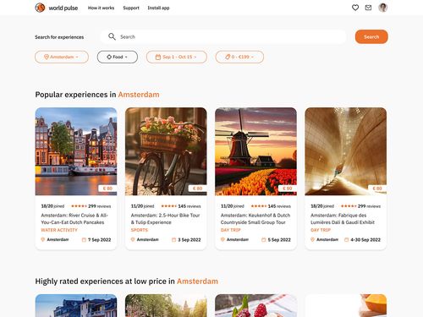This screenshot has height=317, width=423.
Task: Click the SPORTS category tag
Action: click(140, 230)
